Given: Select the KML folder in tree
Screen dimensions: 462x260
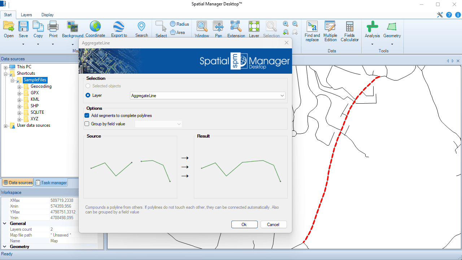Looking at the screenshot, I should (35, 99).
